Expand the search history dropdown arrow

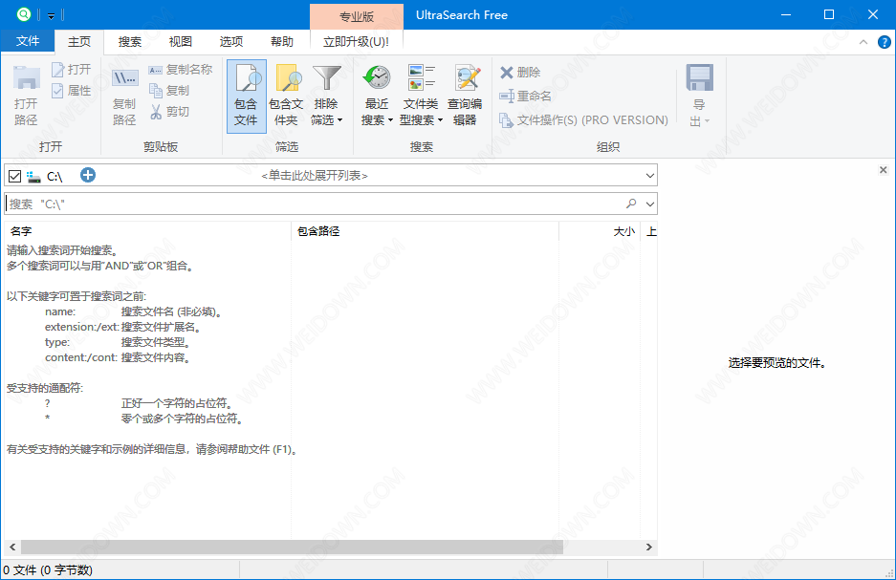point(649,204)
